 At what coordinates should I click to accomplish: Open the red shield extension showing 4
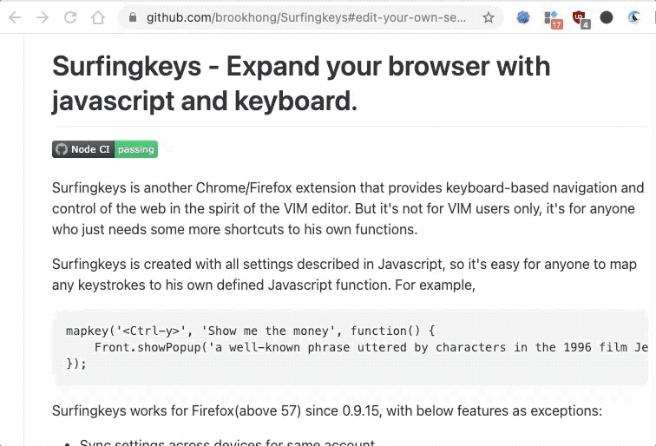pos(580,18)
